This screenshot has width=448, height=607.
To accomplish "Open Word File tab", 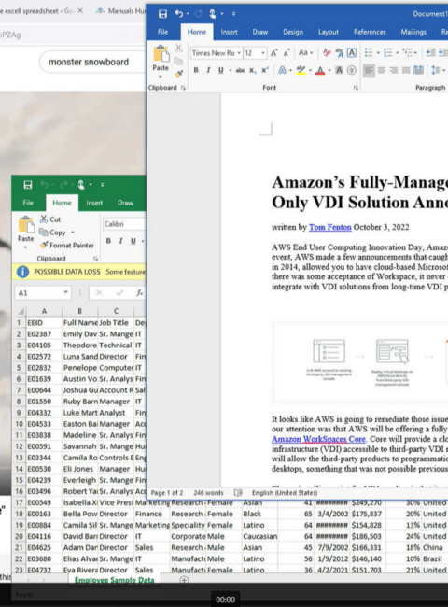I will point(163,32).
